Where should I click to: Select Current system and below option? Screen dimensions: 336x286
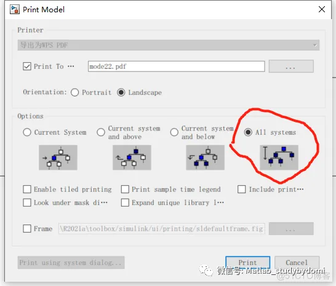pyautogui.click(x=174, y=132)
